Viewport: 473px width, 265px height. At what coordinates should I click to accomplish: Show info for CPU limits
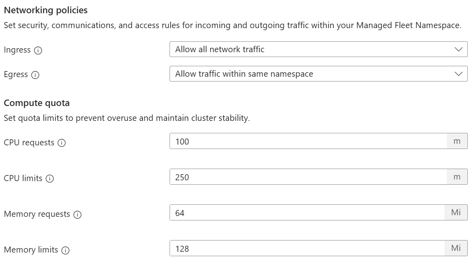pyautogui.click(x=50, y=179)
